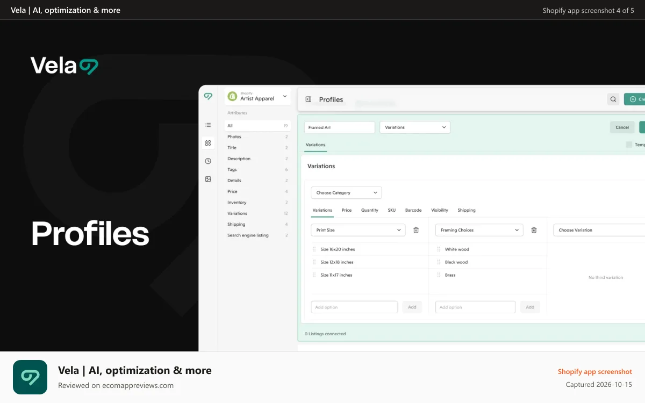Open the image media icon in sidebar
Viewport: 645px width, 403px height.
[208, 179]
